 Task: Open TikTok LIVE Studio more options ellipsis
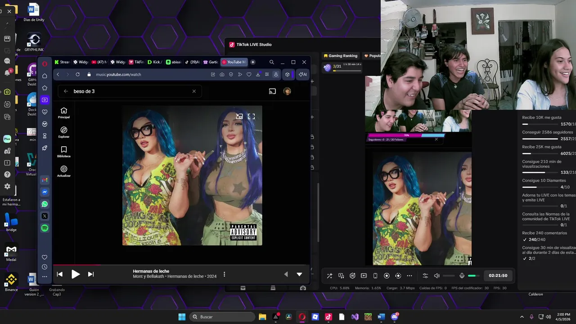[x=409, y=275]
